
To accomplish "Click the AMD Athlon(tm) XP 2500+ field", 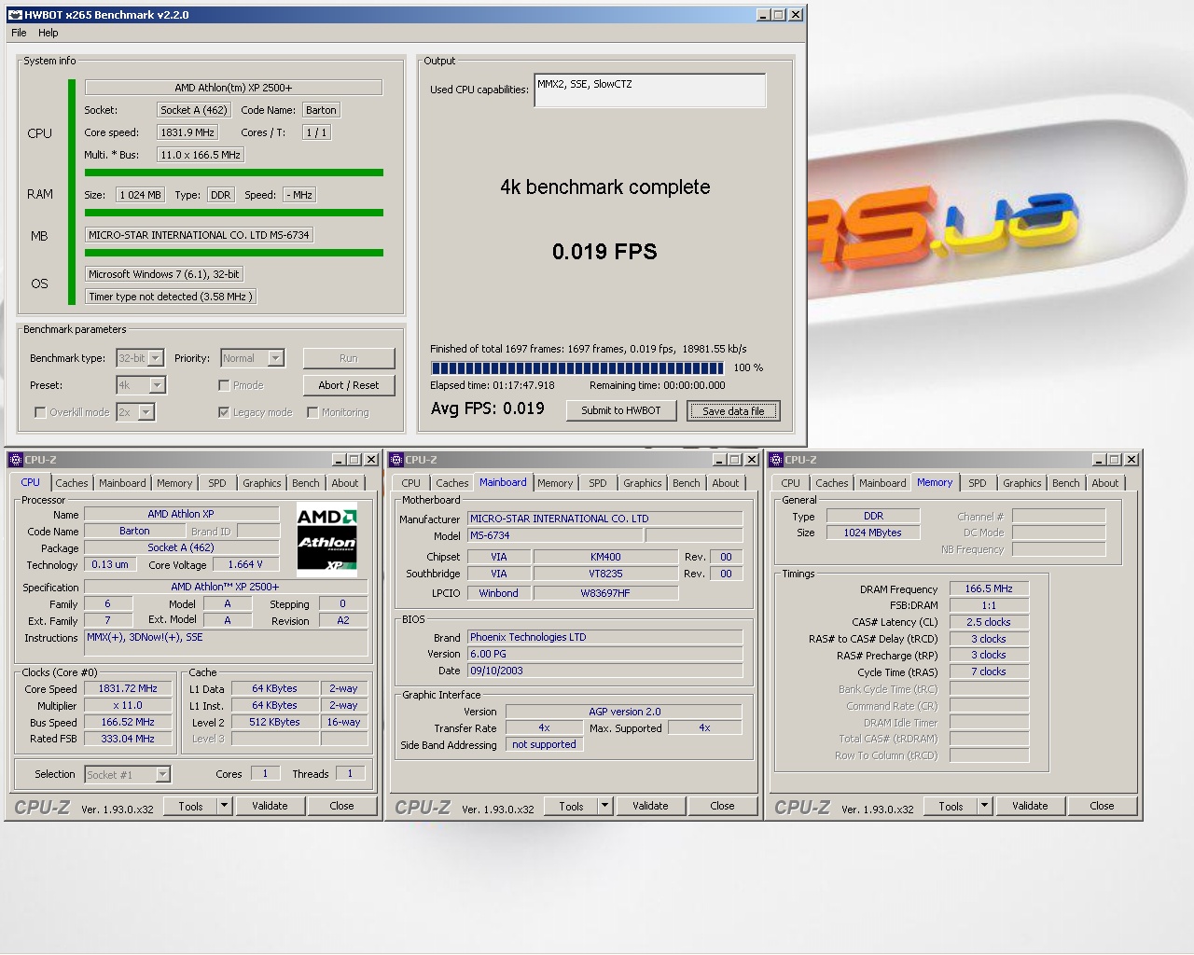I will coord(233,88).
